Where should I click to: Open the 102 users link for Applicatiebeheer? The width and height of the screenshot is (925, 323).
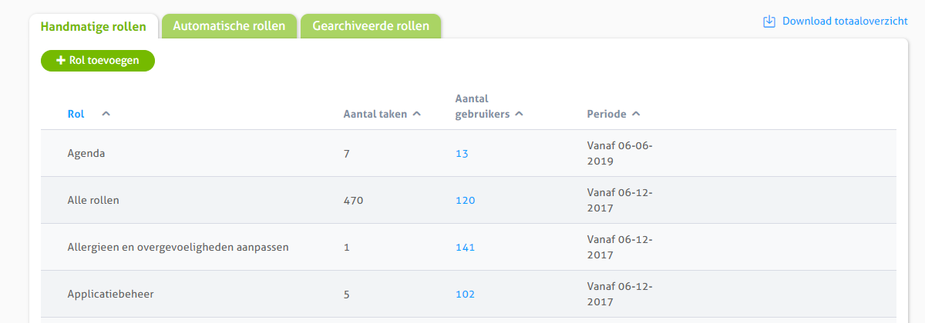pyautogui.click(x=465, y=295)
